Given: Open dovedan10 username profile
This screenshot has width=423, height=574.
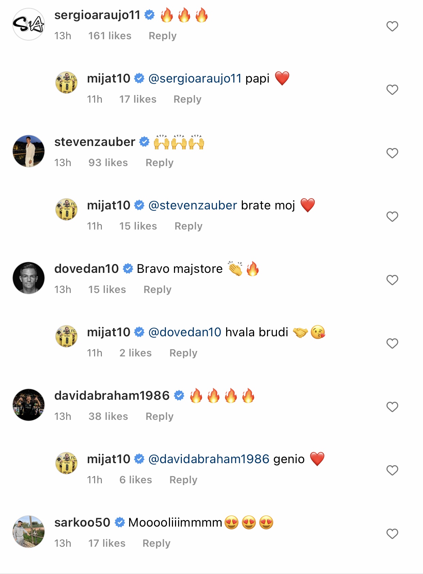Looking at the screenshot, I should tap(87, 269).
